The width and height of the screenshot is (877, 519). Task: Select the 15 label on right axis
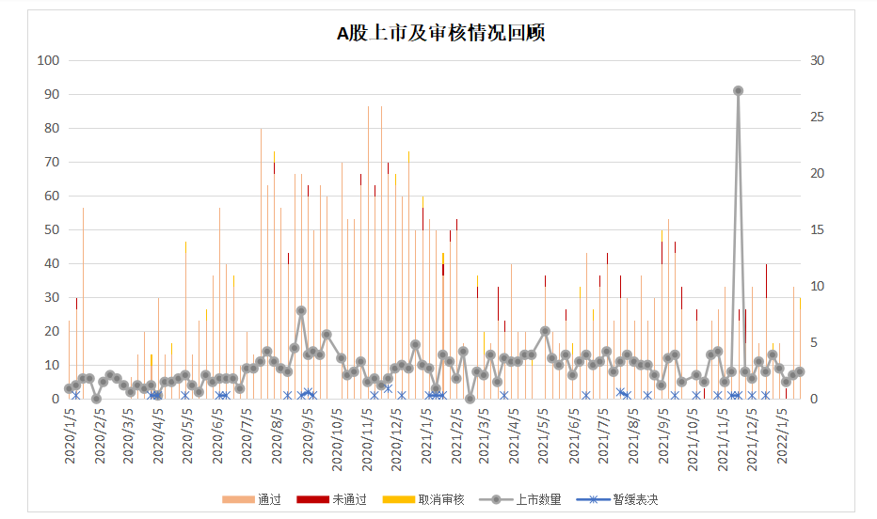[x=816, y=229]
